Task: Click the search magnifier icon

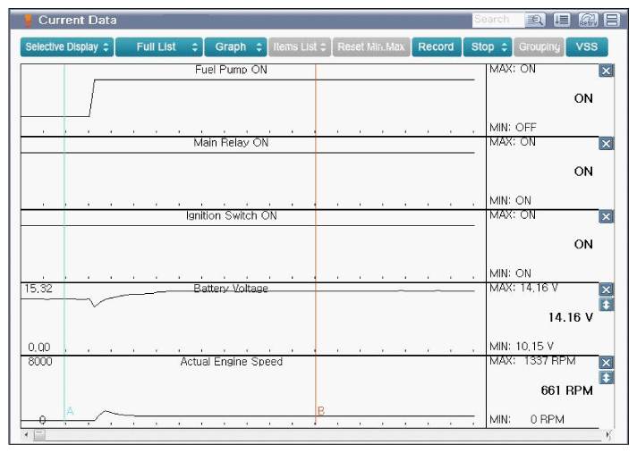Action: tap(535, 20)
